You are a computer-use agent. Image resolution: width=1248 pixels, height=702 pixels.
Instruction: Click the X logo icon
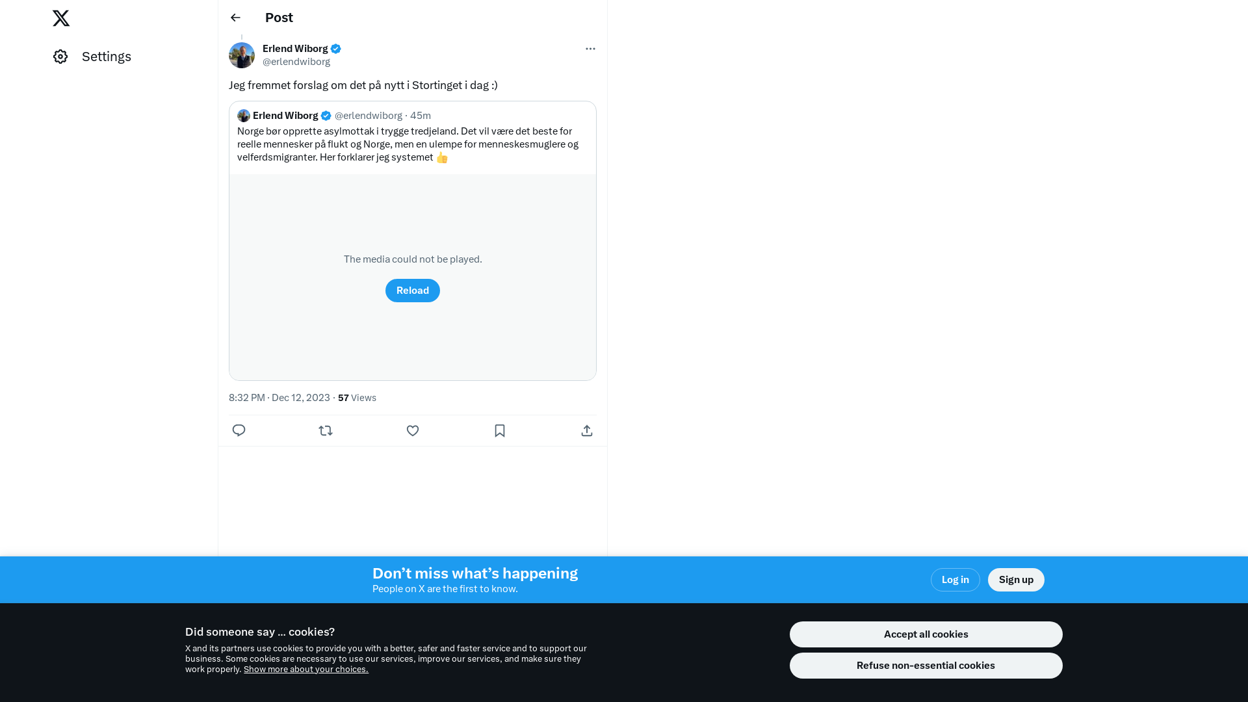61,18
